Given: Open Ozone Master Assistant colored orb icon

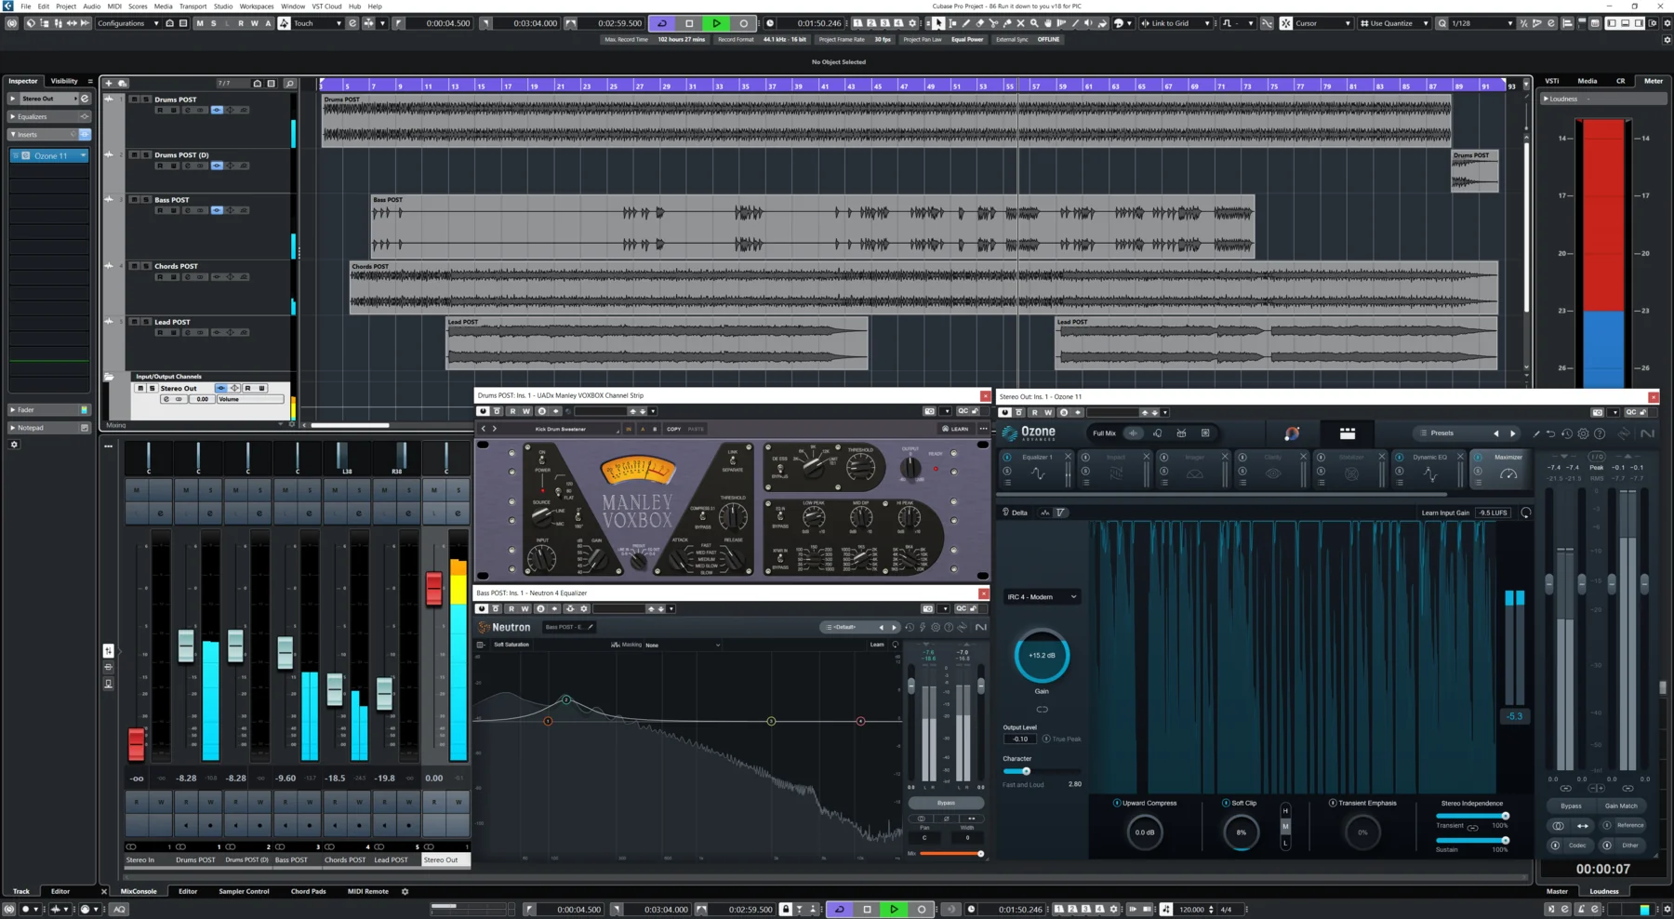Looking at the screenshot, I should click(1292, 433).
